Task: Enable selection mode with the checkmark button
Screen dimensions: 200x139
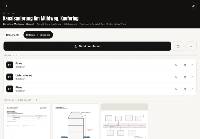Action: [191, 46]
